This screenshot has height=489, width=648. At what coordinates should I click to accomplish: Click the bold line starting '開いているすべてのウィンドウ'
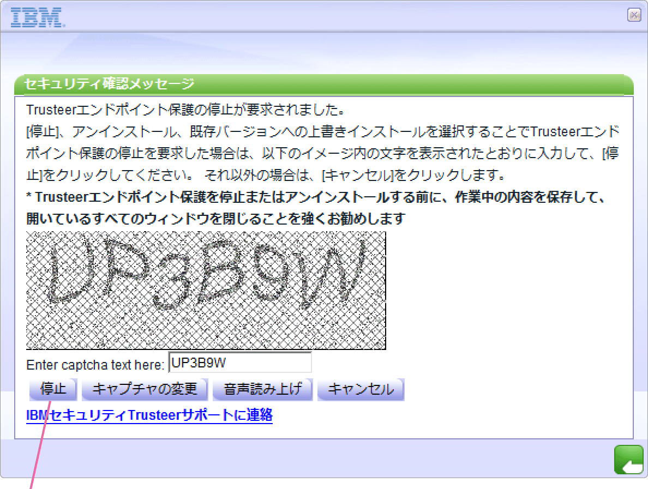click(x=215, y=218)
